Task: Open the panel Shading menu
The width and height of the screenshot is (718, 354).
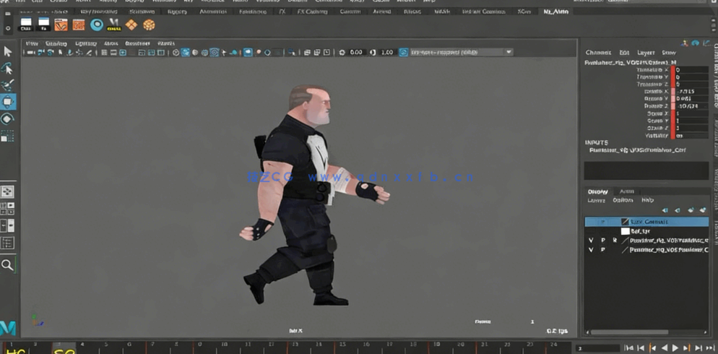Action: (x=56, y=43)
